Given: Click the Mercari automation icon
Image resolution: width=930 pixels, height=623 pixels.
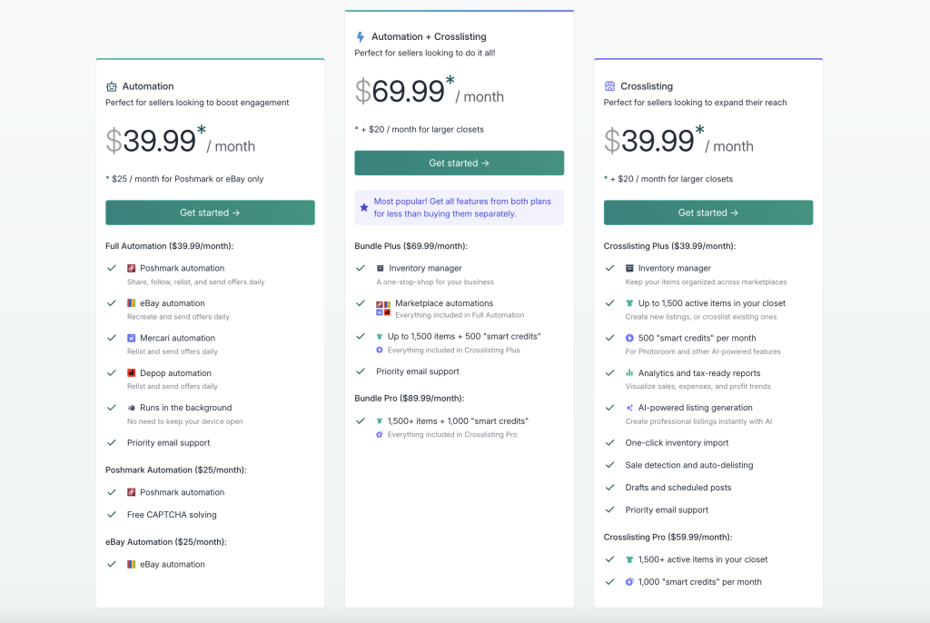Looking at the screenshot, I should pos(132,338).
